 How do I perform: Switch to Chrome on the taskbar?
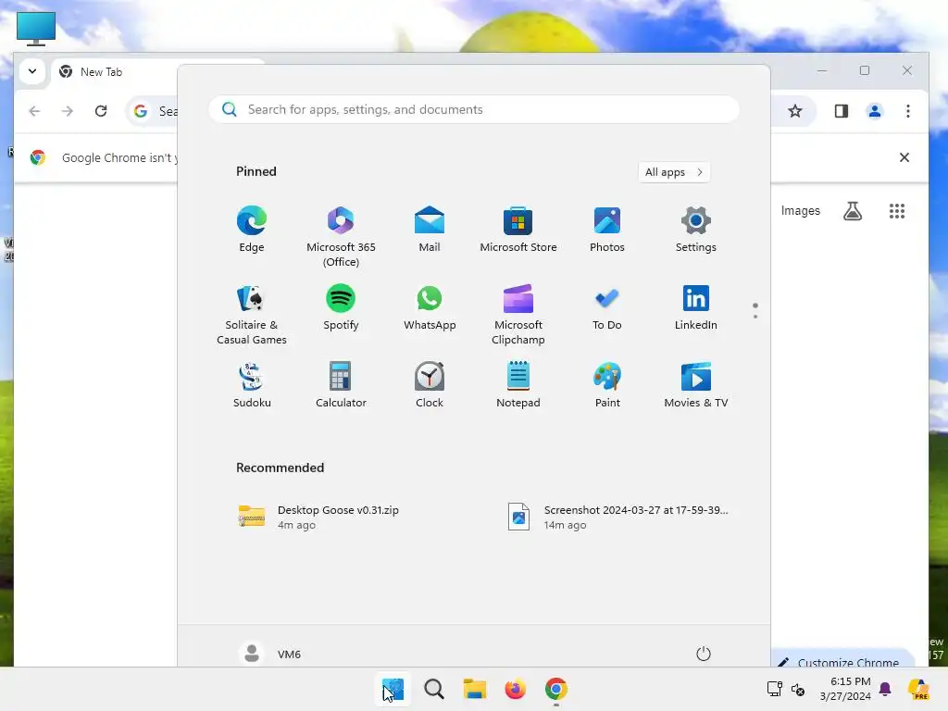click(x=556, y=689)
